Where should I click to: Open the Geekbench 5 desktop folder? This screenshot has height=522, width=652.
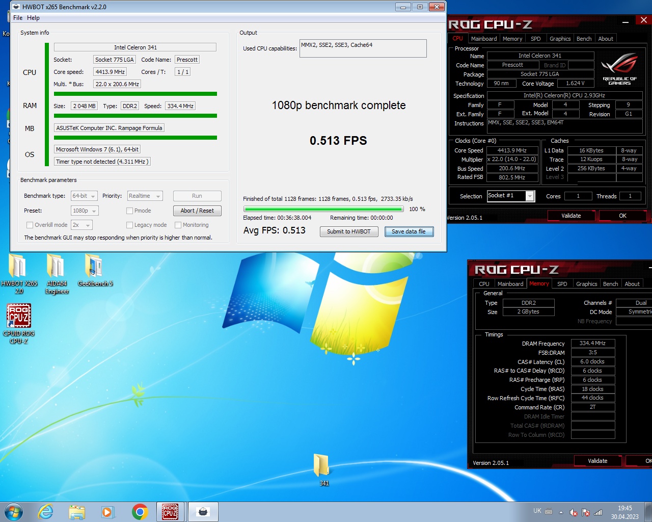click(95, 270)
